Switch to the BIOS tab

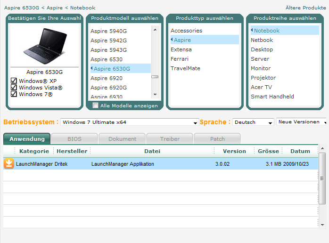(x=74, y=139)
